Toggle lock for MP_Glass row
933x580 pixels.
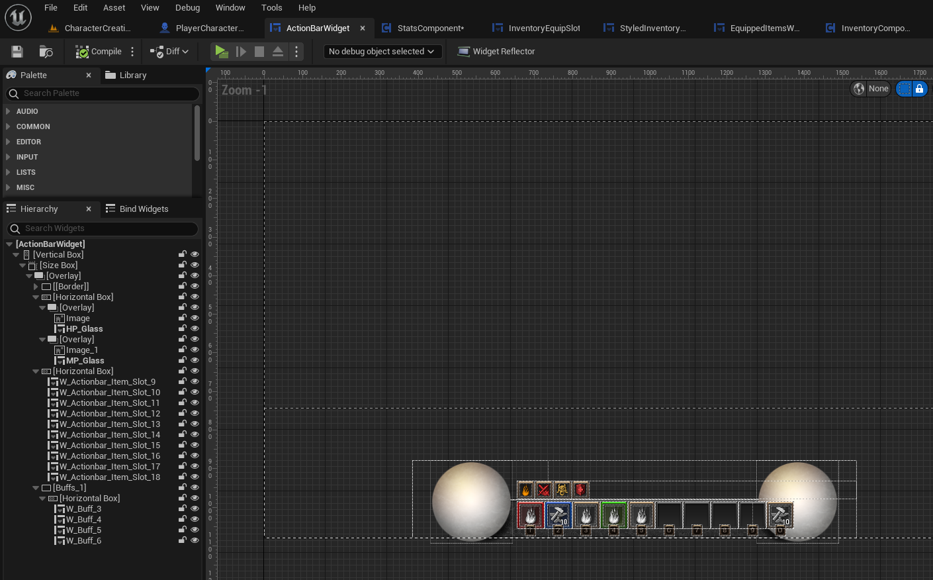[x=182, y=360]
